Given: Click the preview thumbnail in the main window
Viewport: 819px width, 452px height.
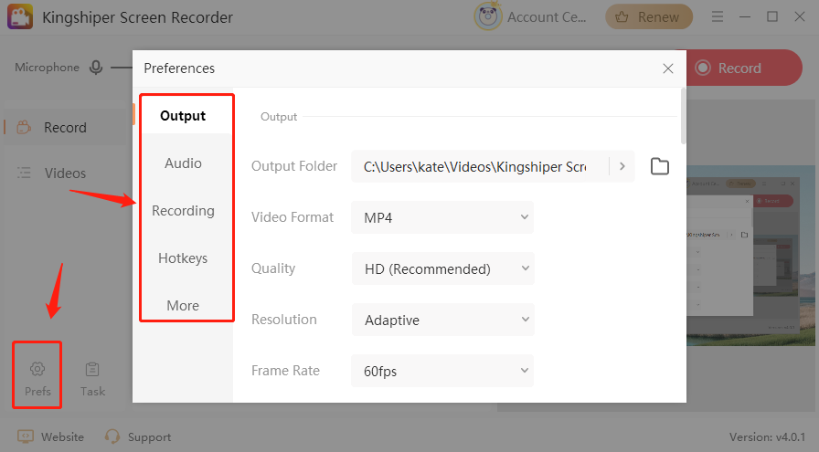Looking at the screenshot, I should pyautogui.click(x=750, y=256).
